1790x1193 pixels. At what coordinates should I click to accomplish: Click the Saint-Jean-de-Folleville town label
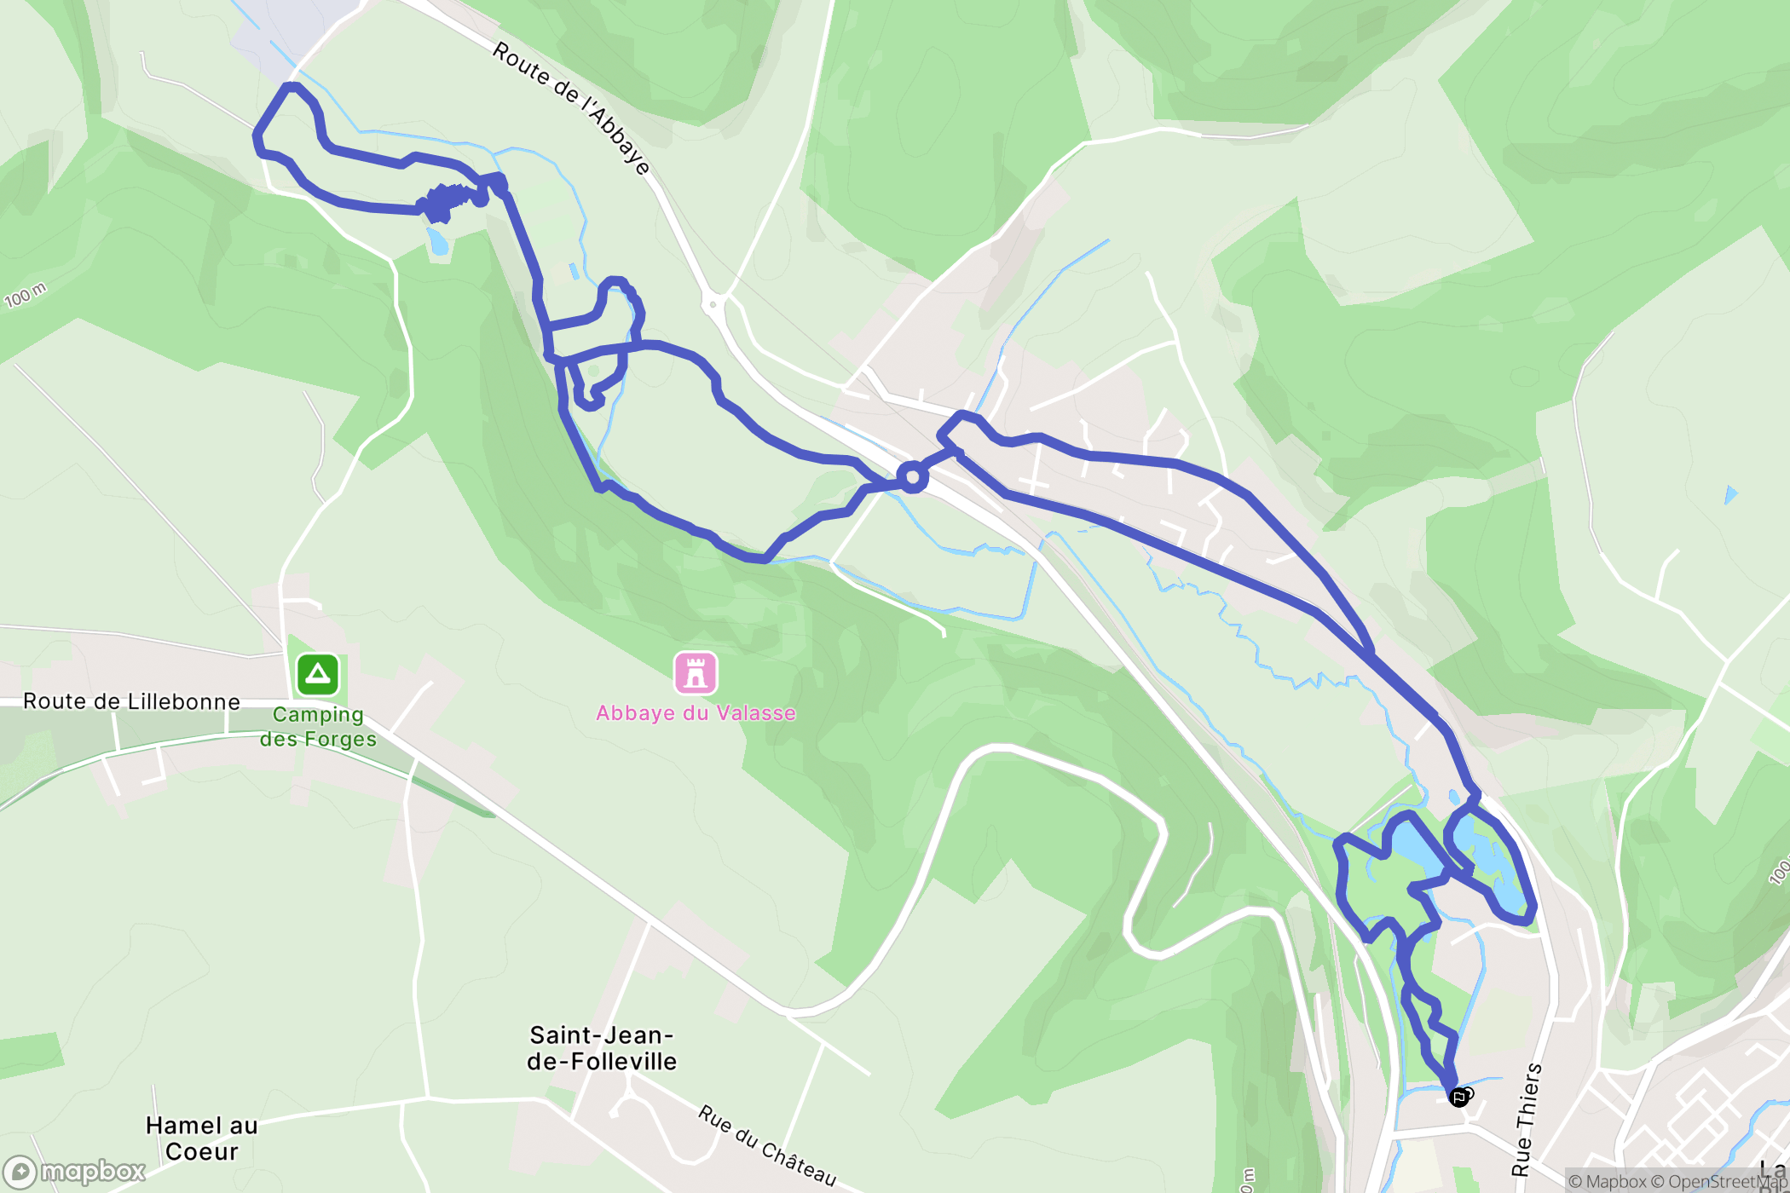pyautogui.click(x=602, y=1048)
